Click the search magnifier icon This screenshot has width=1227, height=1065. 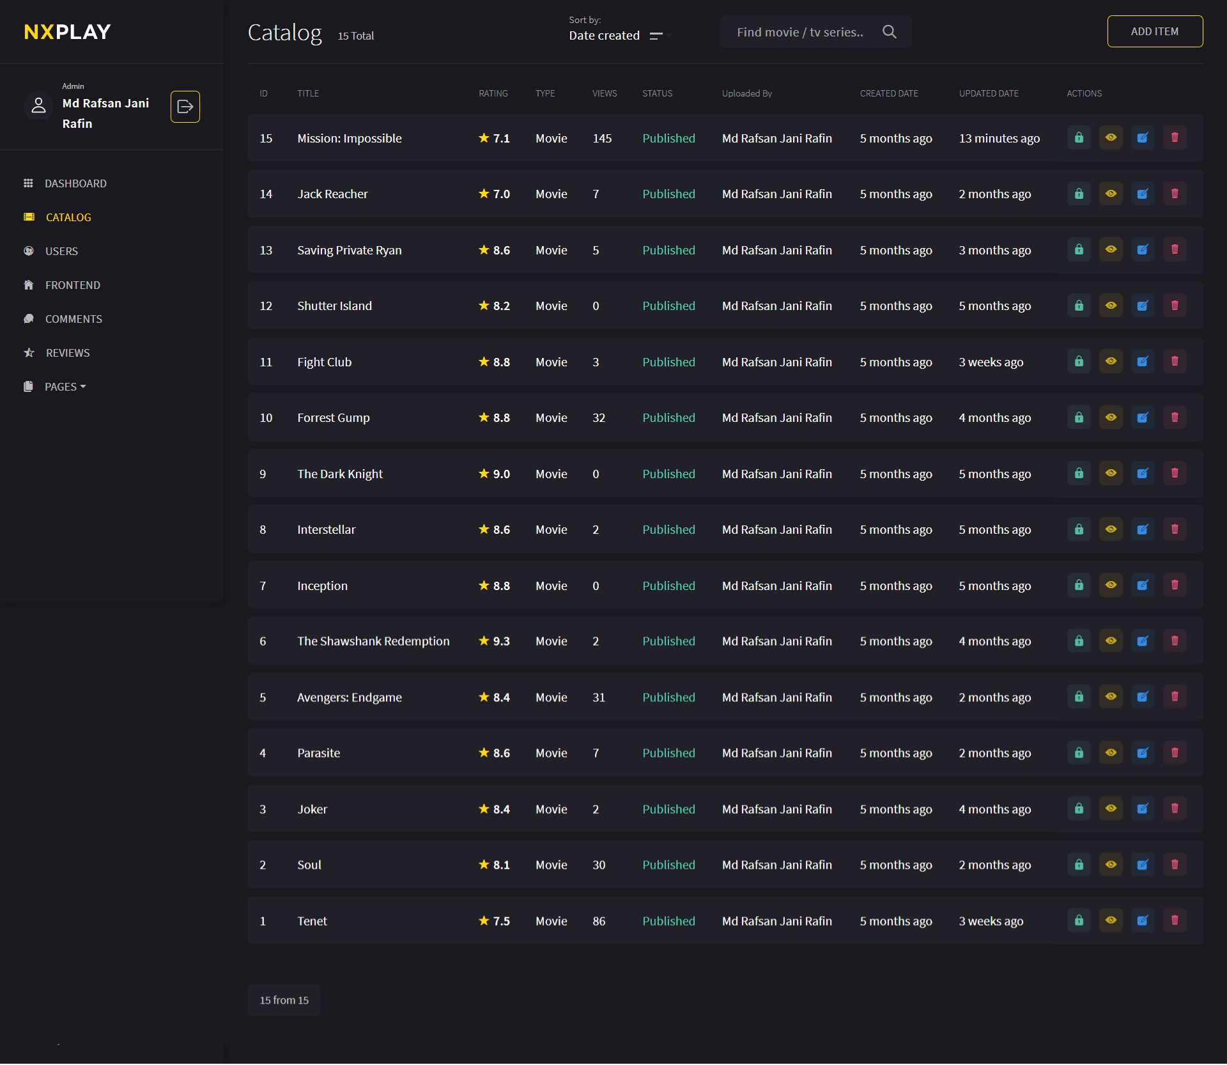(x=889, y=32)
